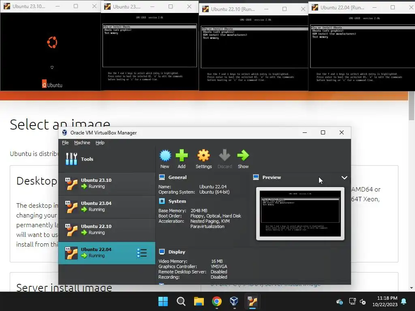
Task: Click the Remote Desktop Server Disabled value
Action: tap(219, 272)
